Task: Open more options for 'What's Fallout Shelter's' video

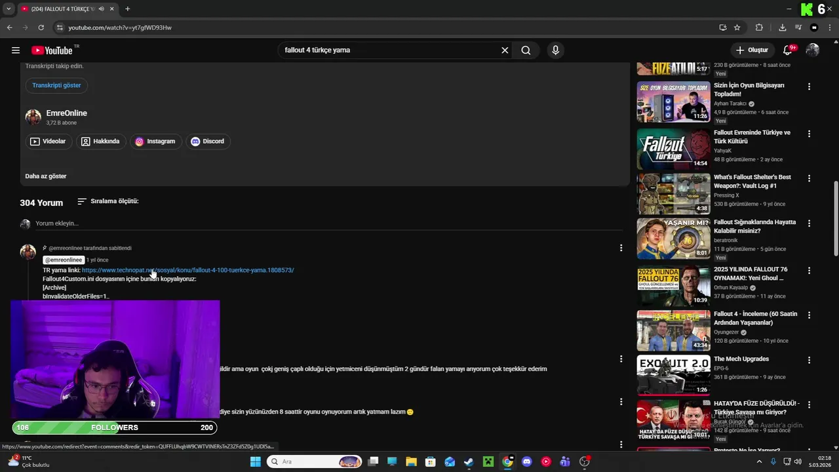Action: pyautogui.click(x=809, y=178)
